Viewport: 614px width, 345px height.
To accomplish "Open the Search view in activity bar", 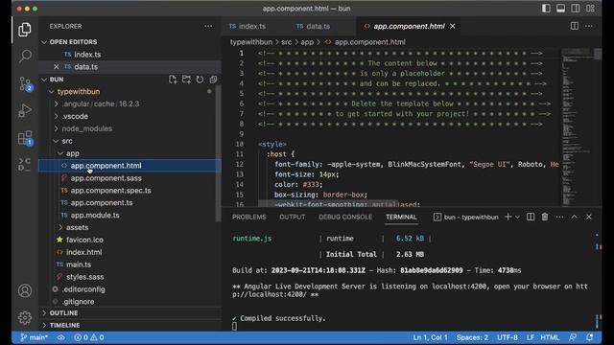I will [x=25, y=56].
